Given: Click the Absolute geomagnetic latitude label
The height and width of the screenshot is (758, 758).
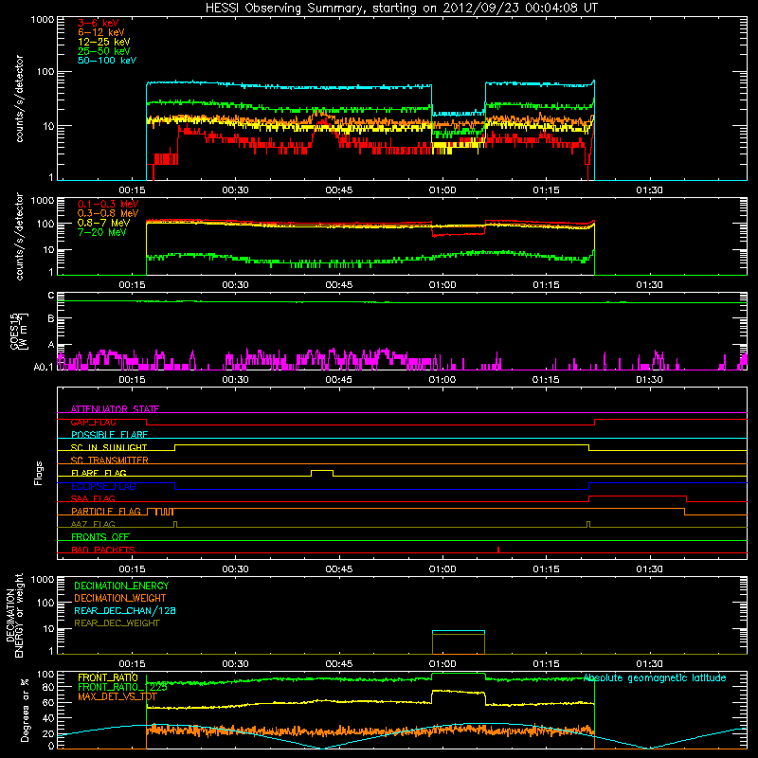Looking at the screenshot, I should point(655,677).
